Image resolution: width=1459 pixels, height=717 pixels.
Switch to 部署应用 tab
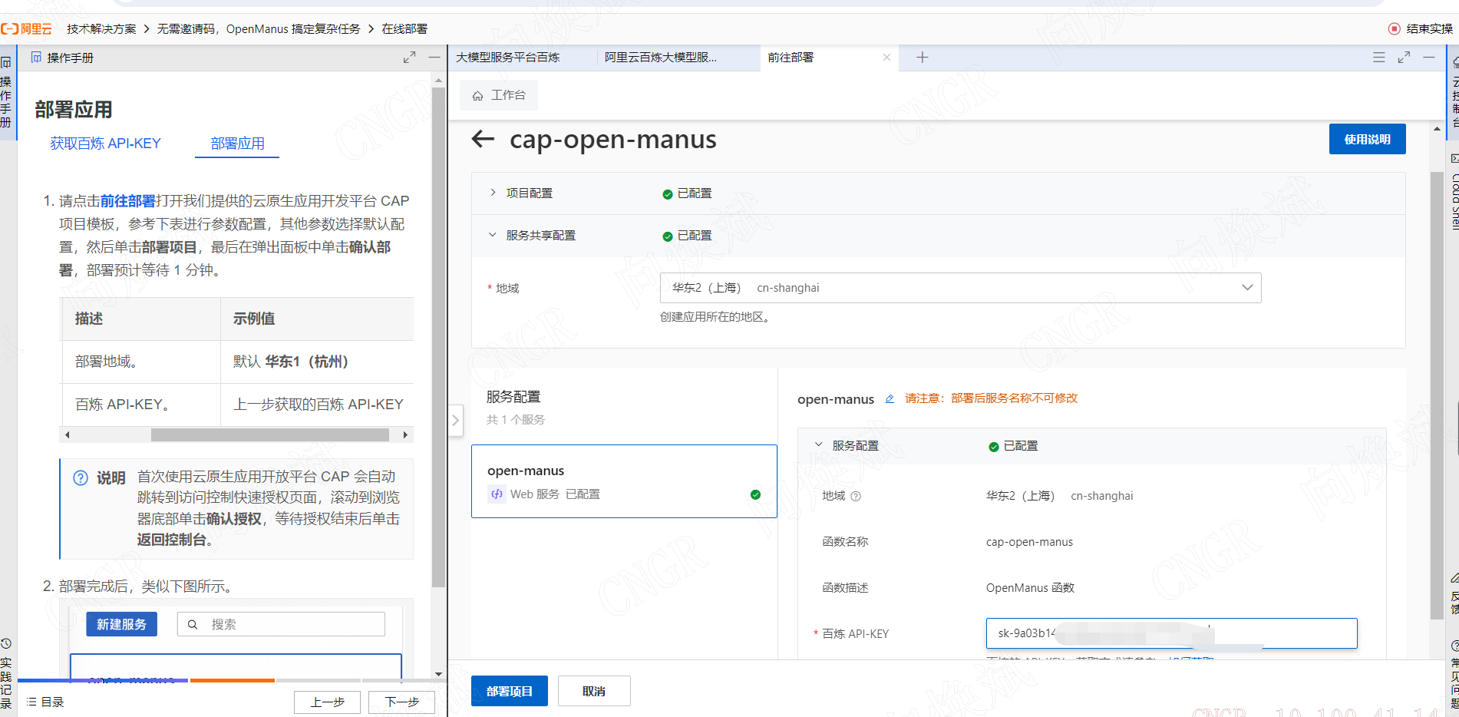pyautogui.click(x=237, y=144)
